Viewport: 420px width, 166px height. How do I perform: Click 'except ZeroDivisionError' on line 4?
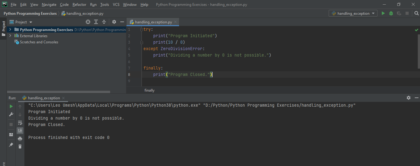click(x=174, y=49)
